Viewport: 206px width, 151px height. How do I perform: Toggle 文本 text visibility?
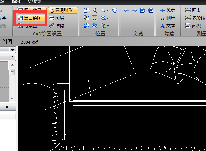coord(168,26)
